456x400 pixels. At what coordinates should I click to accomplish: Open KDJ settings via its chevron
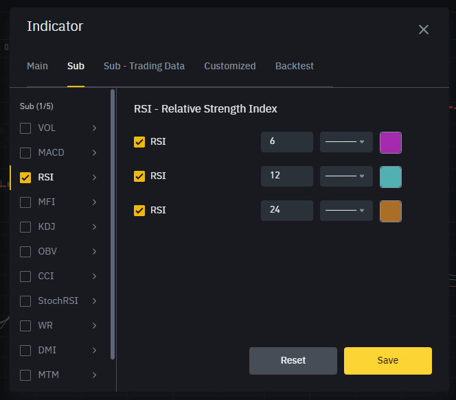(94, 227)
